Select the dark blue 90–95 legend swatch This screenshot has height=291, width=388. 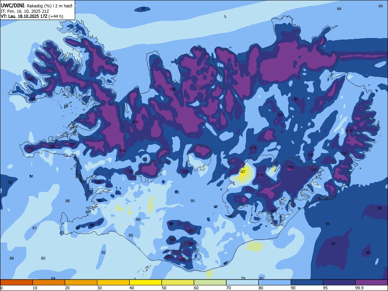pyautogui.click(x=307, y=282)
